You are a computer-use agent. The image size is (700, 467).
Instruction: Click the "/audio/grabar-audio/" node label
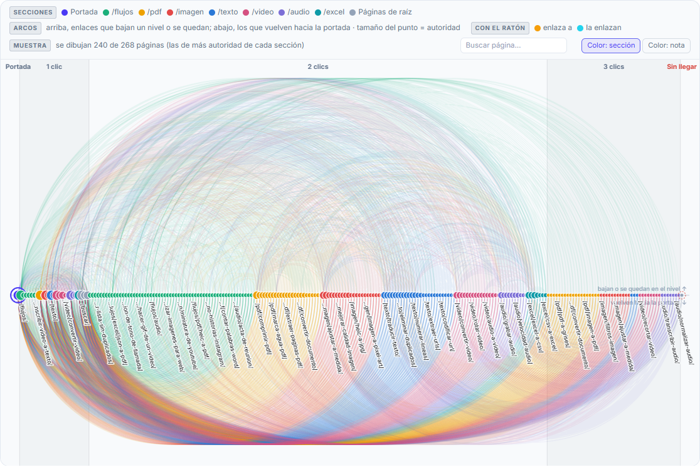point(507,329)
